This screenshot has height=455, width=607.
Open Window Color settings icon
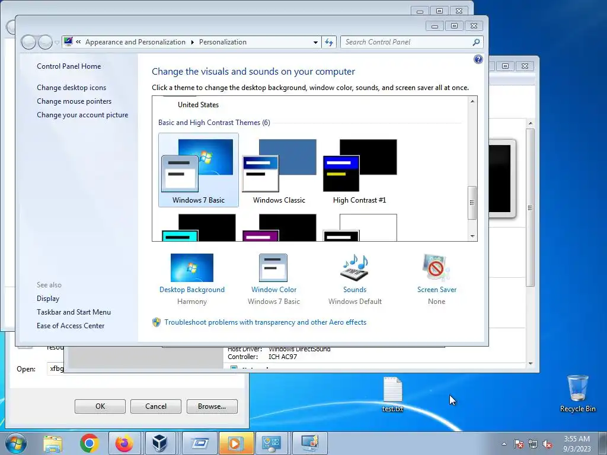point(273,267)
